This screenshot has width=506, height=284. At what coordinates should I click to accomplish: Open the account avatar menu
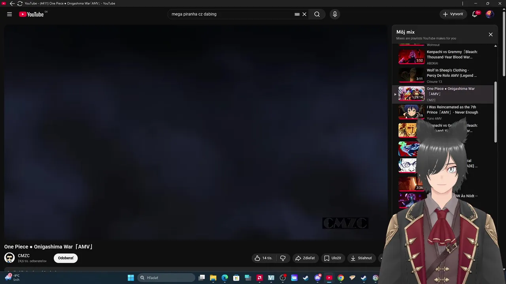point(490,14)
